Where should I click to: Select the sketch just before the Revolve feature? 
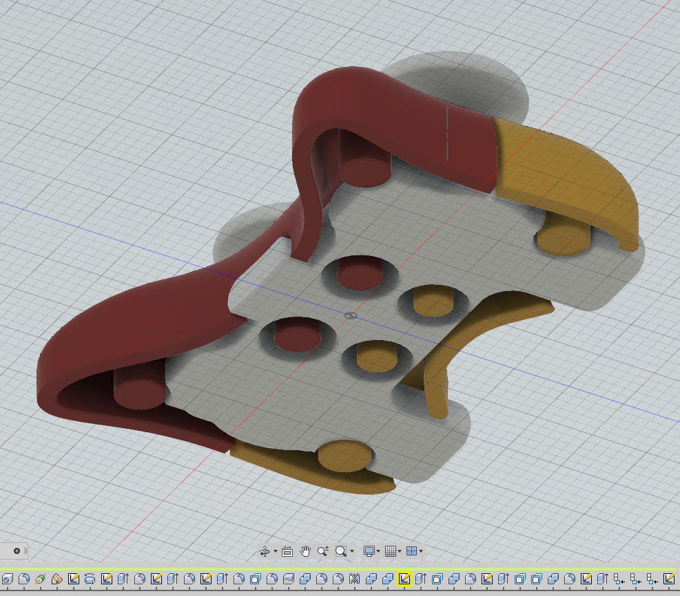pyautogui.click(x=73, y=579)
